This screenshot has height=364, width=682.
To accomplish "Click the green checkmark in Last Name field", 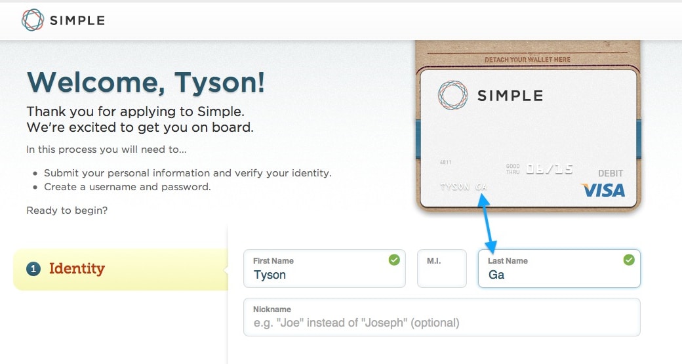I will 629,260.
